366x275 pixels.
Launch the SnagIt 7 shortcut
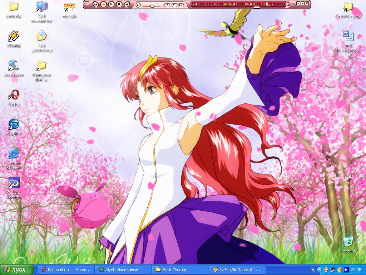(14, 127)
